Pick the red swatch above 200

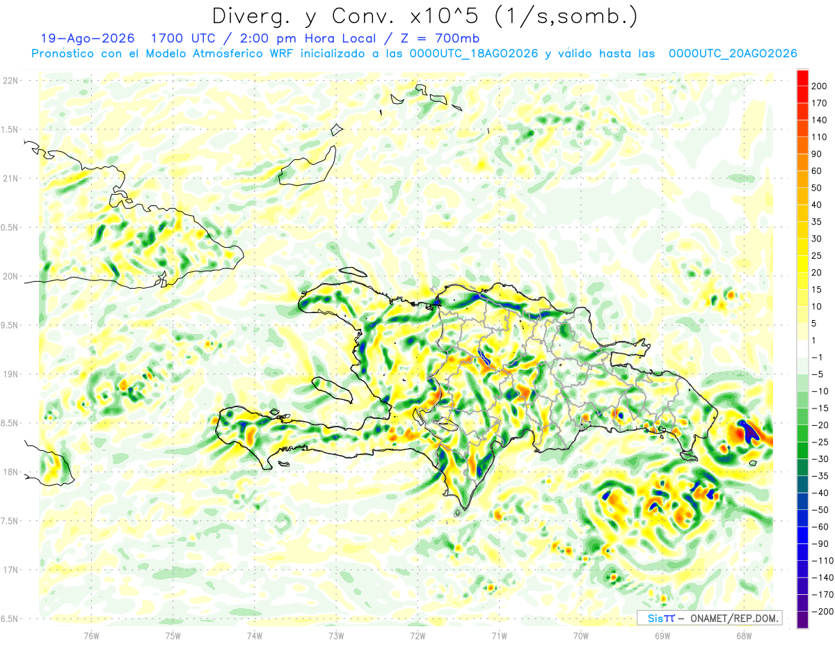(x=802, y=78)
